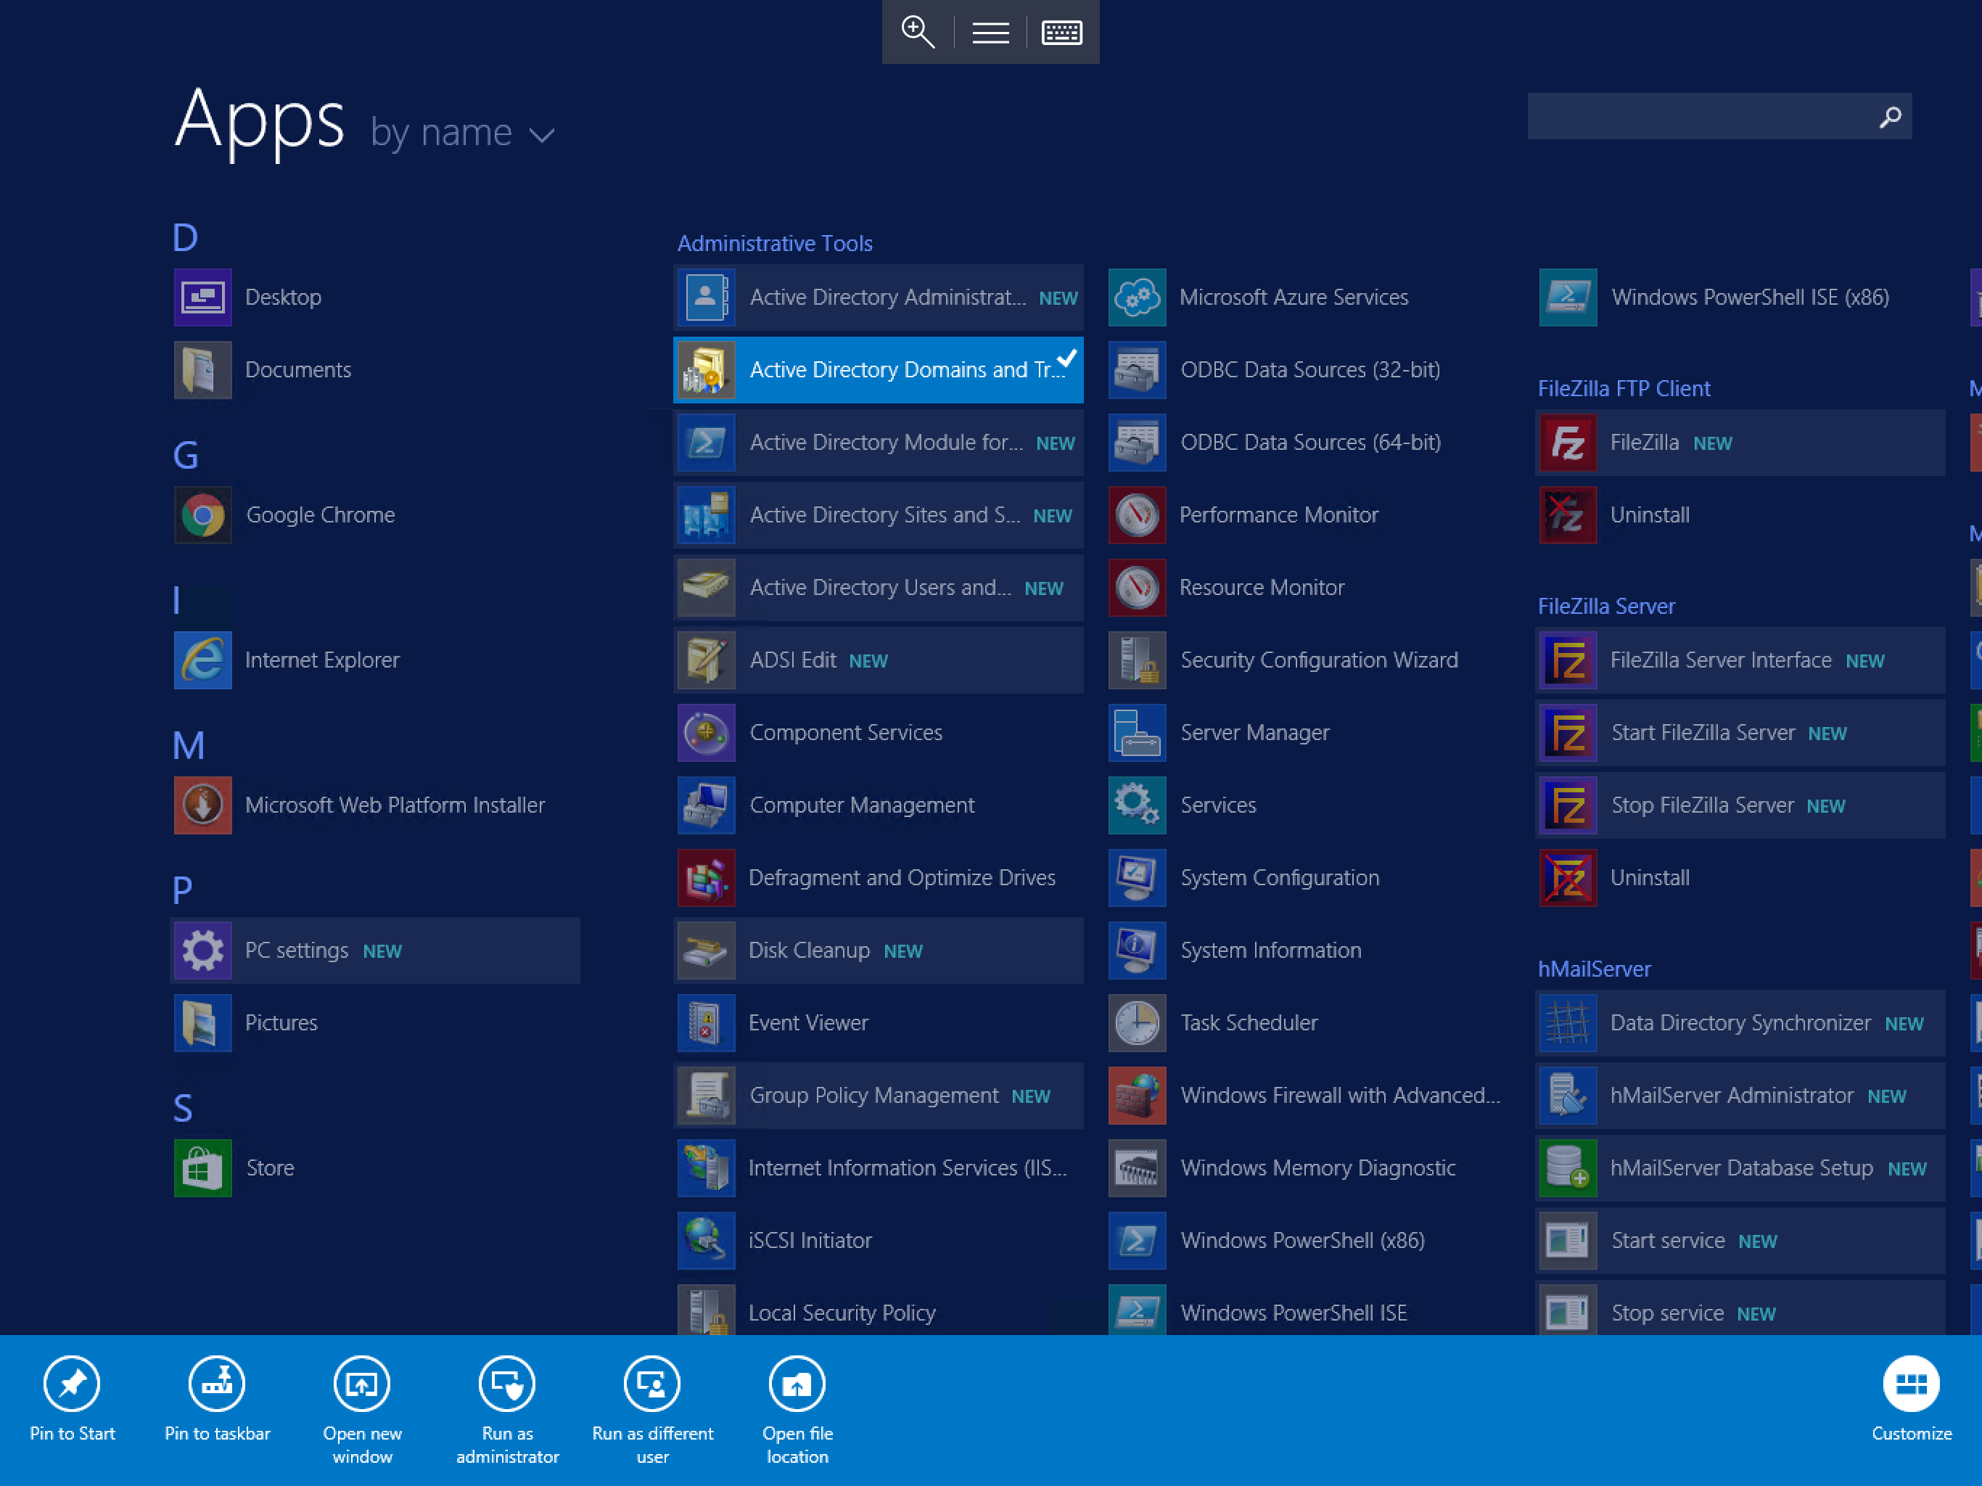Select Active Directory Users and Computers entry
Viewport: 1982px width, 1486px height.
(x=878, y=588)
